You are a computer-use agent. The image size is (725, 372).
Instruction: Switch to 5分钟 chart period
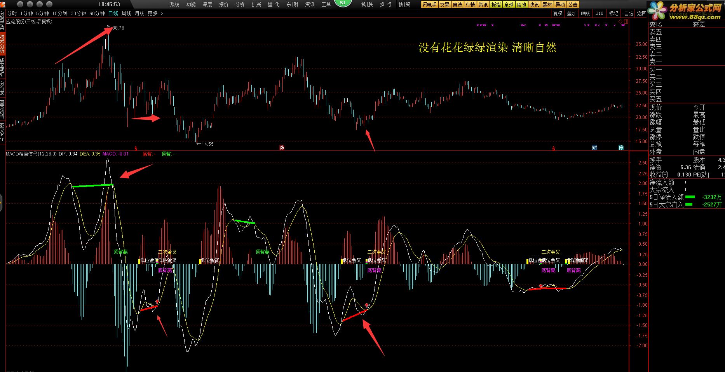43,13
